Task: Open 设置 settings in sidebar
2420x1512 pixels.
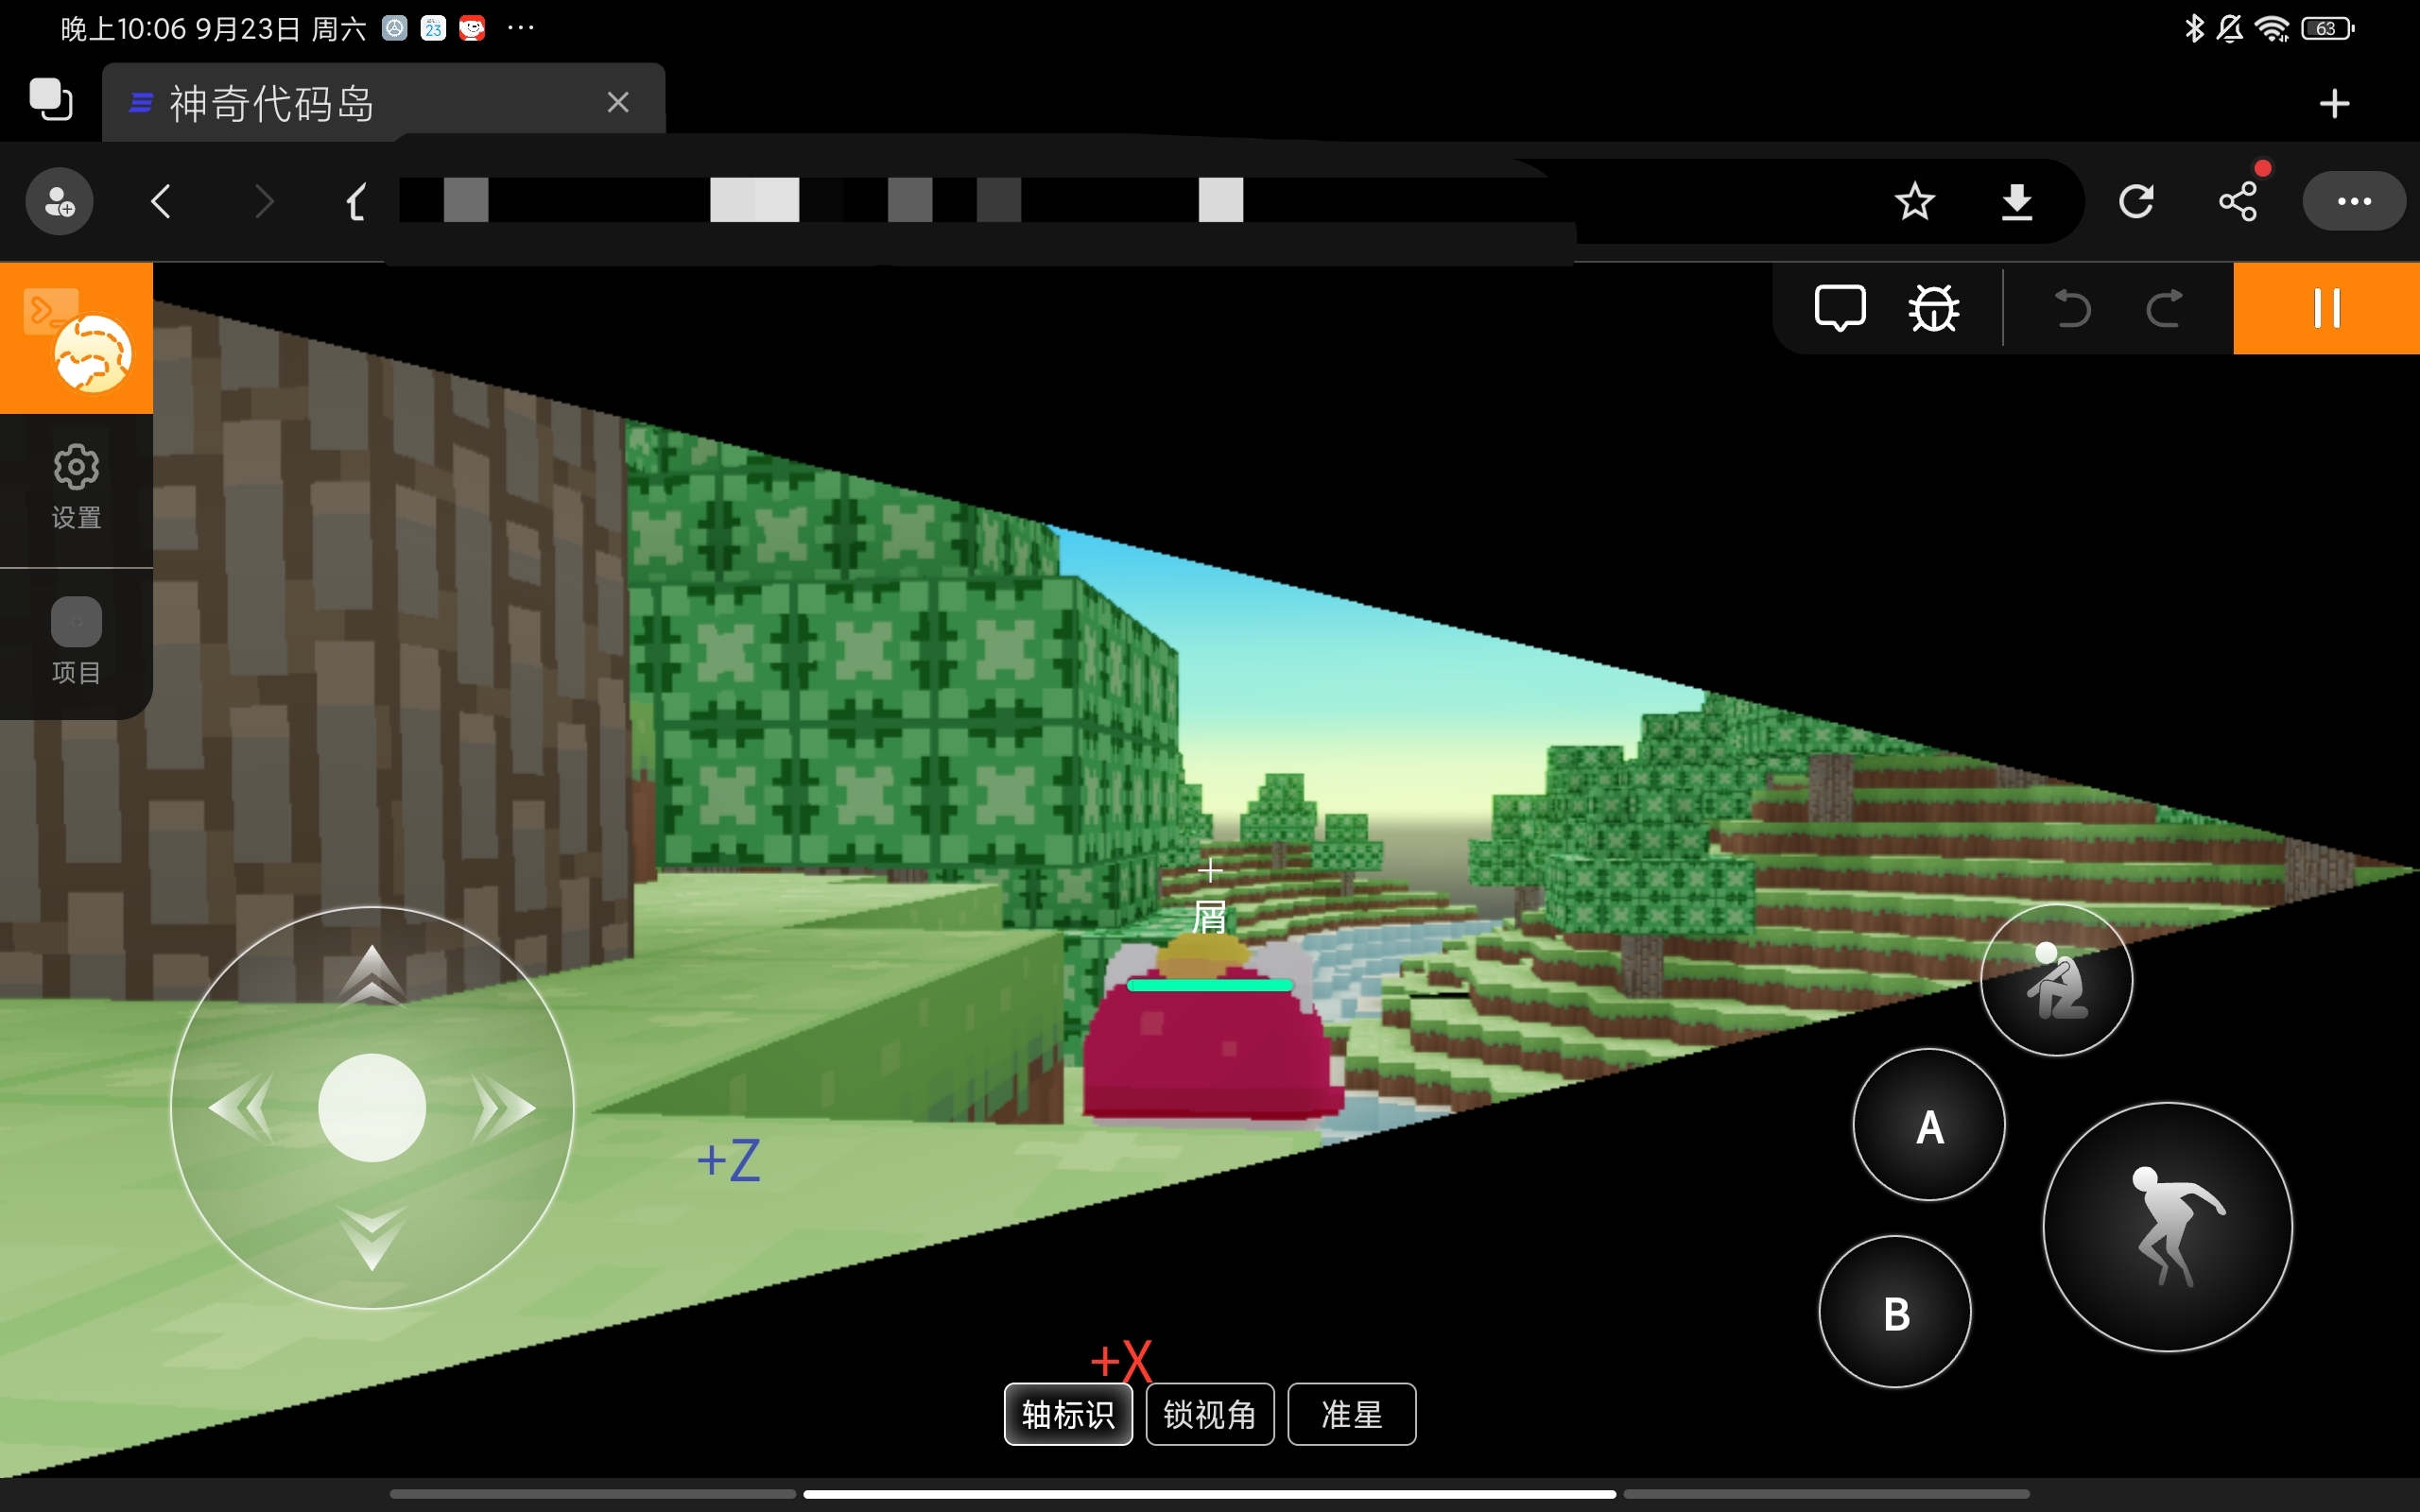Action: [76, 487]
